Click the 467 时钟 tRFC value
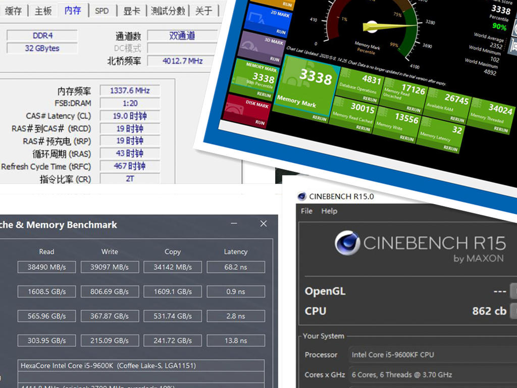Screen dimensions: 517x388 click(x=130, y=166)
